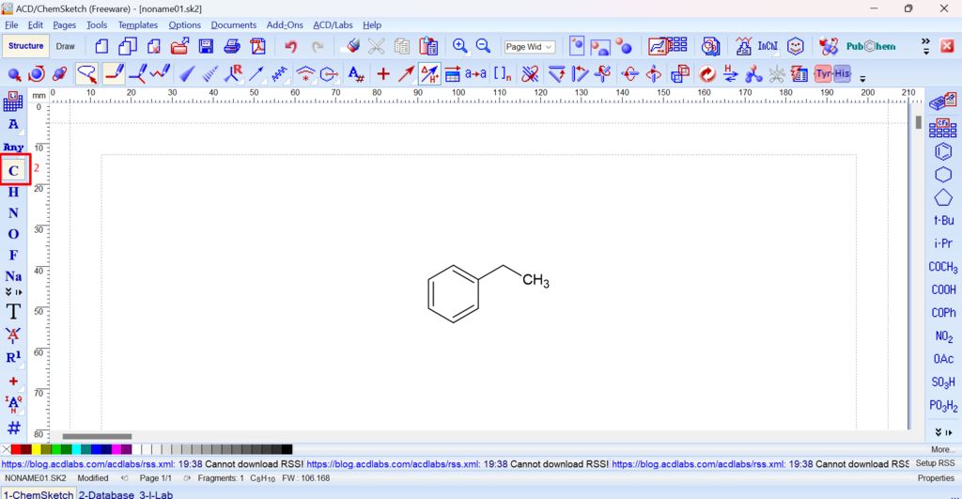Viewport: 962px width, 499px height.
Task: Switch to the 3-I-Lab tab
Action: (156, 494)
